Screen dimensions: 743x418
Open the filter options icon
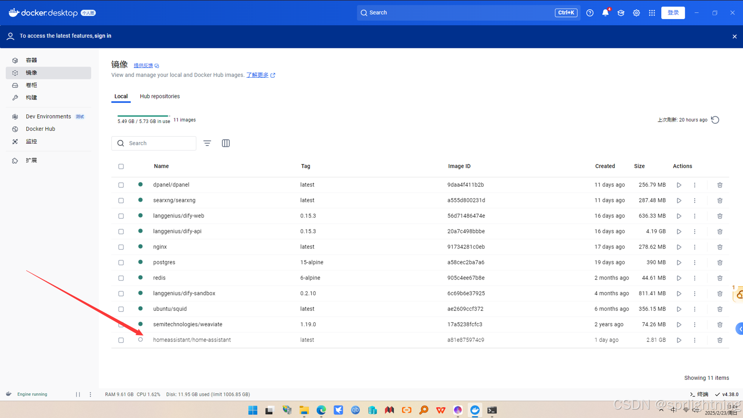point(207,143)
